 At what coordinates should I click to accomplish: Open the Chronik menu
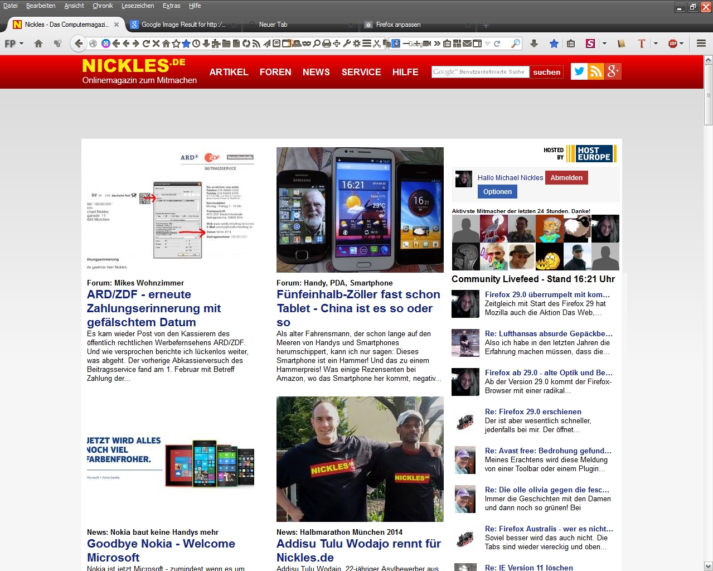click(x=103, y=6)
